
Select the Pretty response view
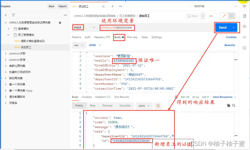coord(79,106)
